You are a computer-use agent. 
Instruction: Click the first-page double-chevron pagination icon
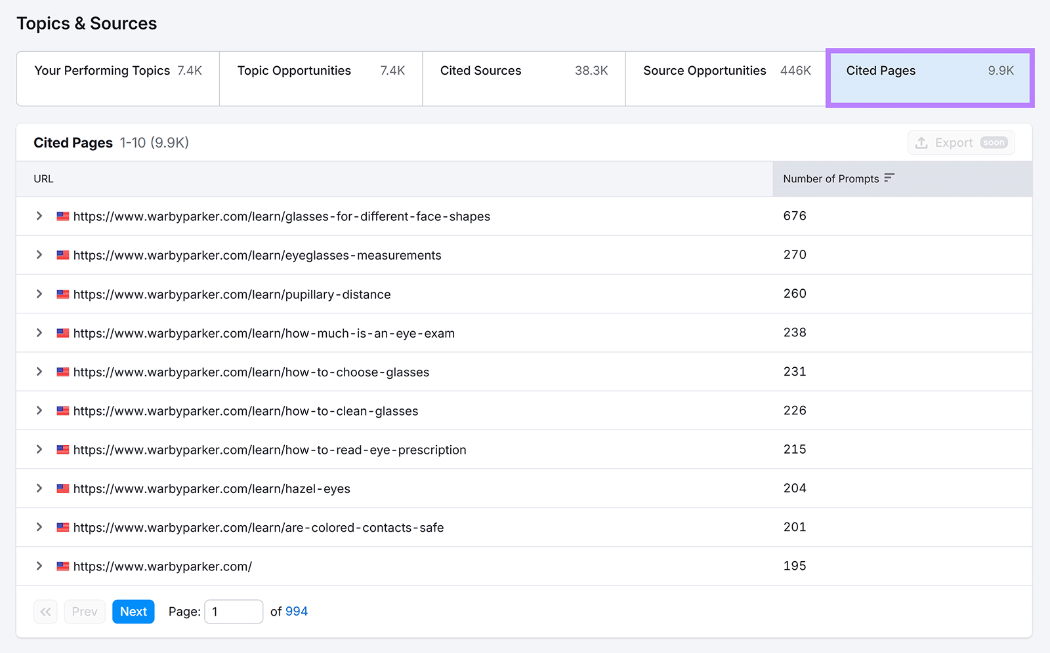[45, 611]
